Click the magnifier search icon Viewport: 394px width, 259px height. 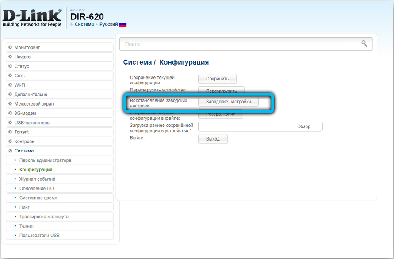pos(364,44)
